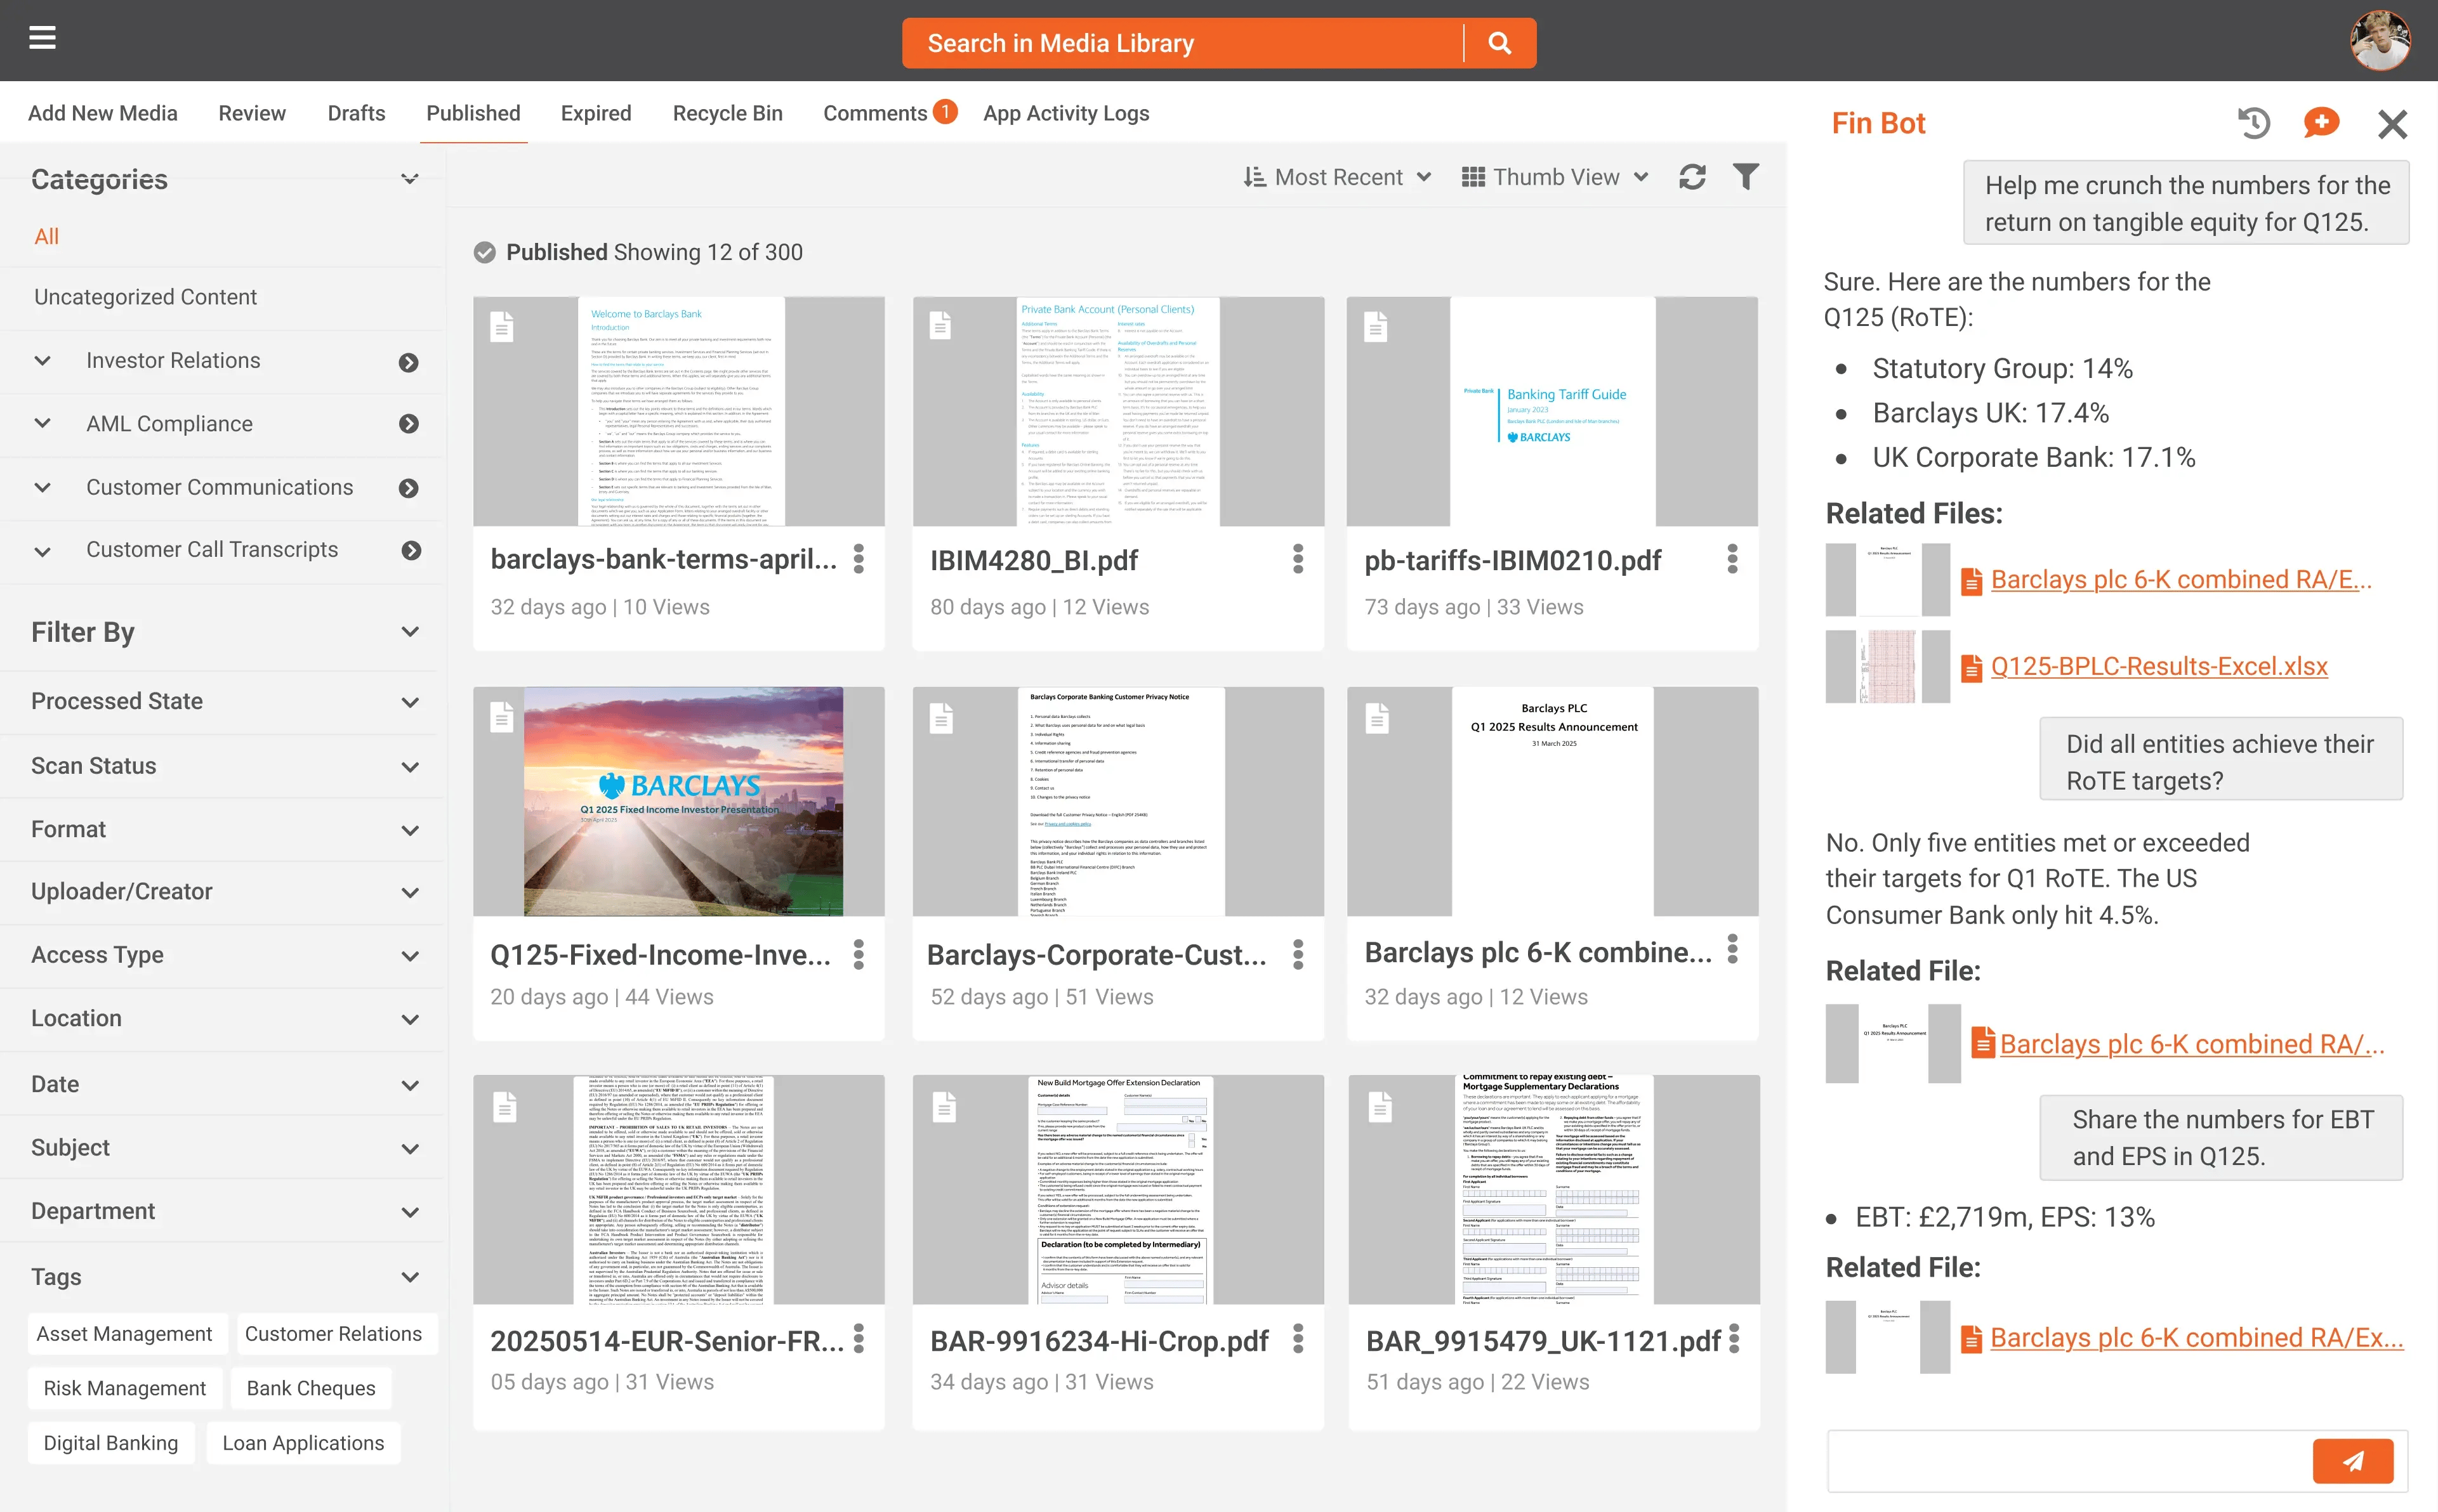
Task: Go to Customer Communications category arrow
Action: coord(408,488)
